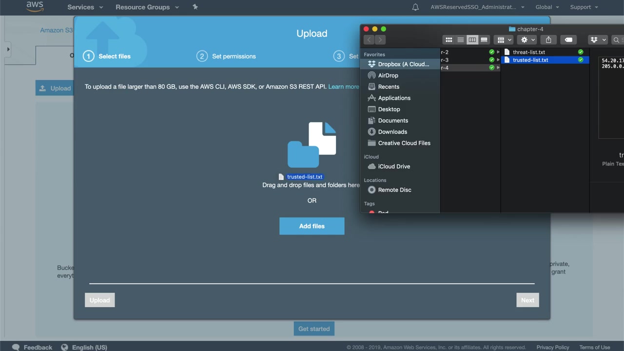Click the Get started button
624x351 pixels.
[x=314, y=329]
